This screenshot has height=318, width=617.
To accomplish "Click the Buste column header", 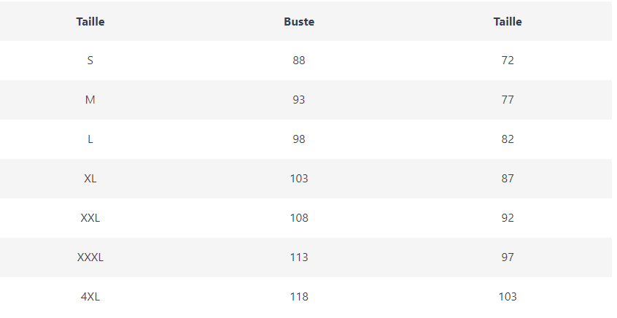I will 299,22.
